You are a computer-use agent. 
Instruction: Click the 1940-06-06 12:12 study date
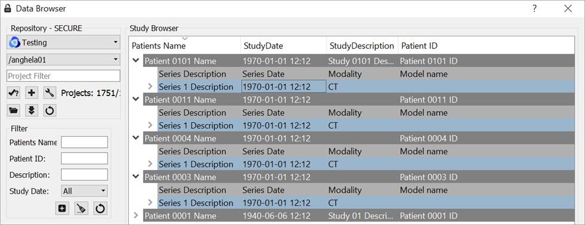click(276, 215)
